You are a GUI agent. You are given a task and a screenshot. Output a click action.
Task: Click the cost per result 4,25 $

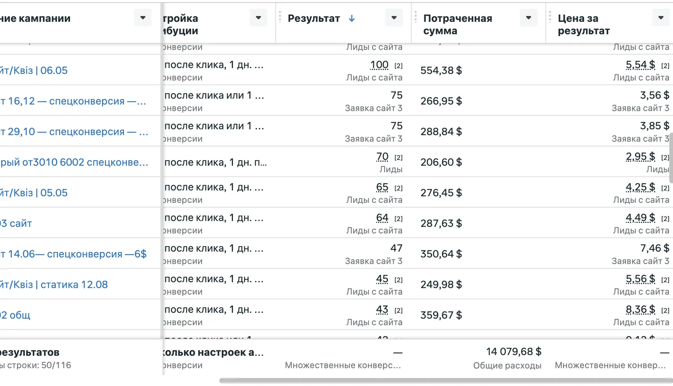click(640, 187)
